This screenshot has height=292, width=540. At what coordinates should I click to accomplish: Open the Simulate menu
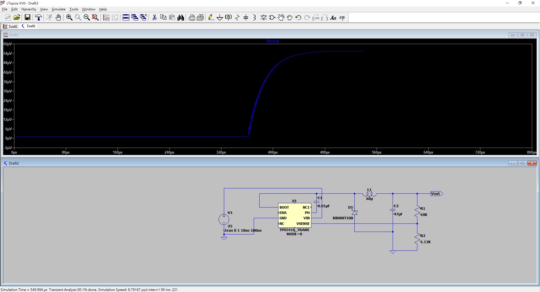coord(58,9)
